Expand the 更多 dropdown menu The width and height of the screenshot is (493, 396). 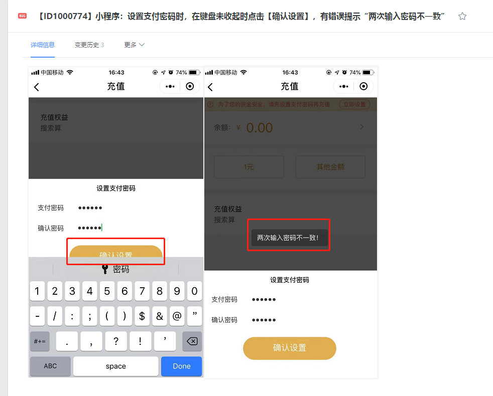click(x=134, y=45)
